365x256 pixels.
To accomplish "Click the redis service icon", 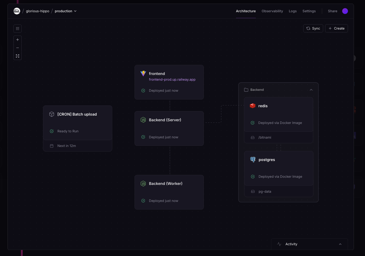I will click(253, 106).
